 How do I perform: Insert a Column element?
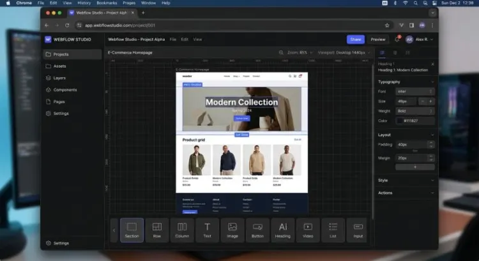click(182, 230)
